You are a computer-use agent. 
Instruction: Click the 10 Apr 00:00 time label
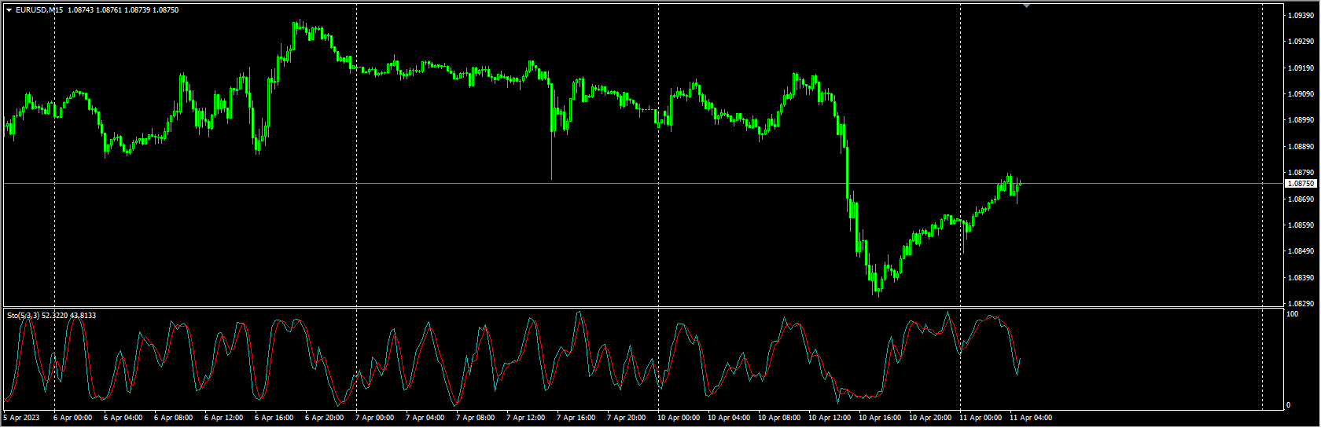tap(678, 418)
